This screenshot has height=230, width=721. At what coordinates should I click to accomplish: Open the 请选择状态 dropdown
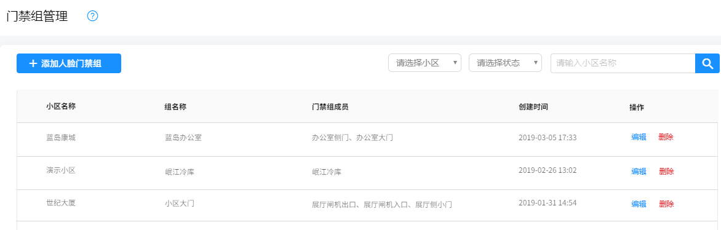point(505,63)
